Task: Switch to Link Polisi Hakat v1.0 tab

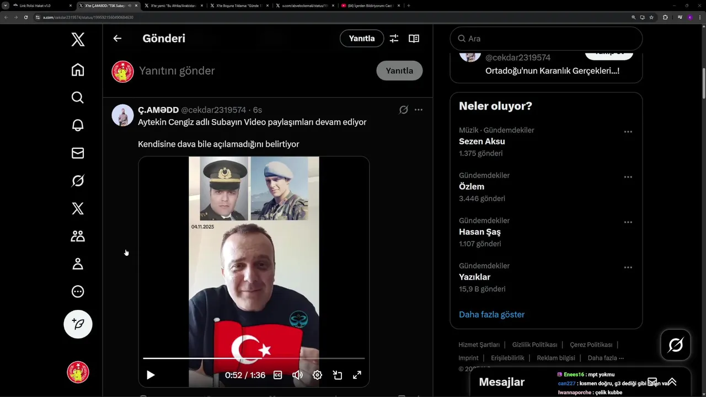Action: [42, 6]
